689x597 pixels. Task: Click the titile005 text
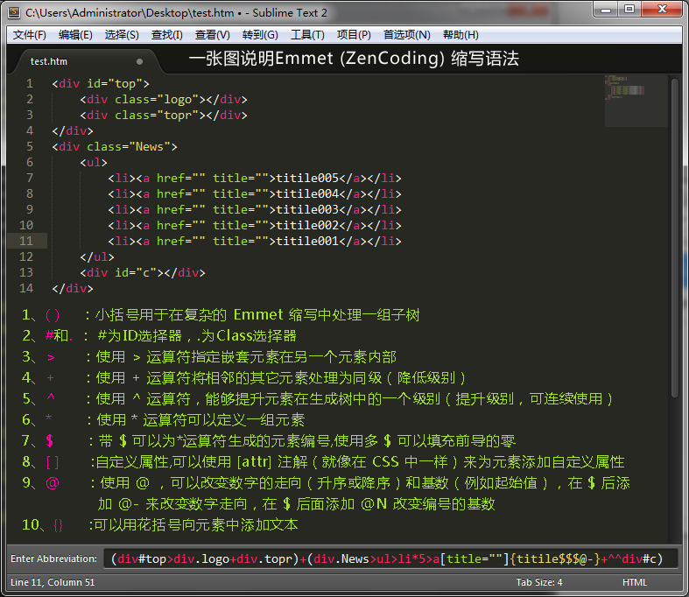coord(307,178)
